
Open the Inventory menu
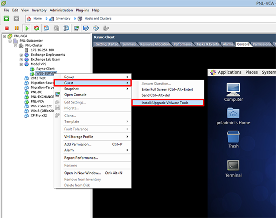point(39,10)
